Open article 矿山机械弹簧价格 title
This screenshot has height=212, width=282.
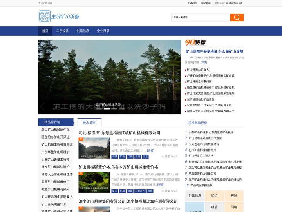[118, 167]
